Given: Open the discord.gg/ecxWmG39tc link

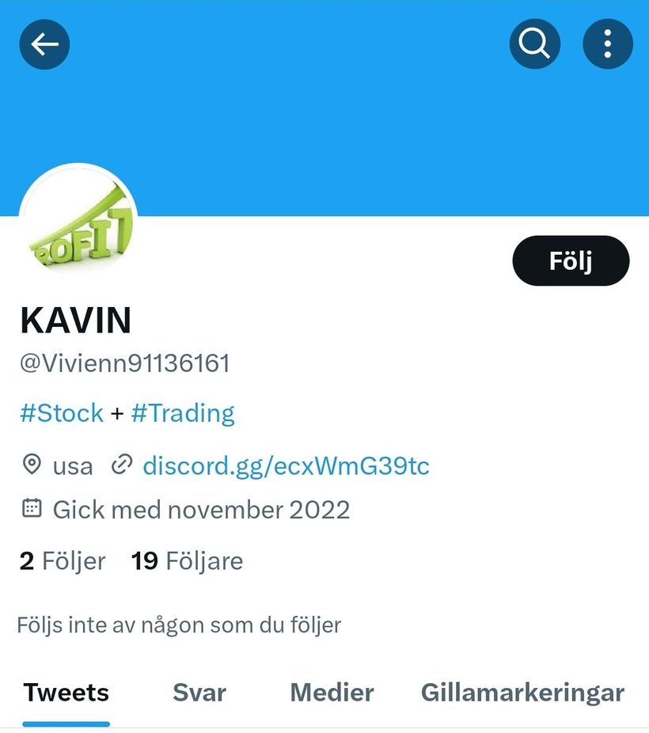Looking at the screenshot, I should pyautogui.click(x=286, y=465).
